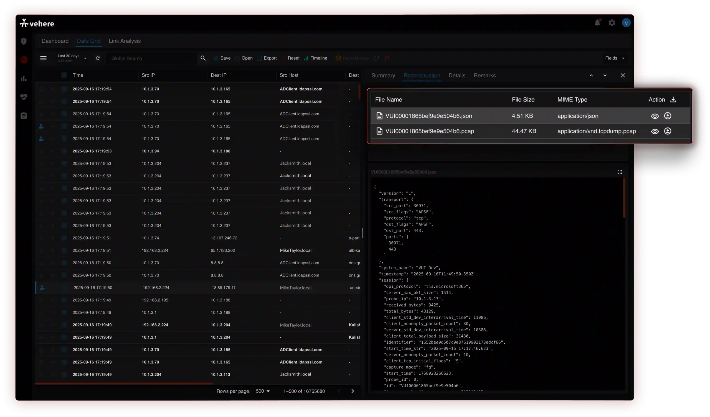Screen dimensions: 710x417
Task: Open the Details tab
Action: 457,75
